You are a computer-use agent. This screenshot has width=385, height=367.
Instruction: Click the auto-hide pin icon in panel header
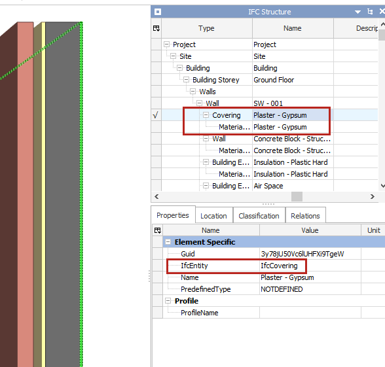[370, 12]
